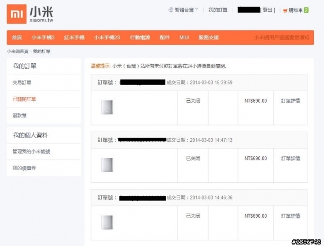The height and width of the screenshot is (246, 324).
Task: Click 已关闭 status of 14:47:13 order
Action: click(x=193, y=158)
